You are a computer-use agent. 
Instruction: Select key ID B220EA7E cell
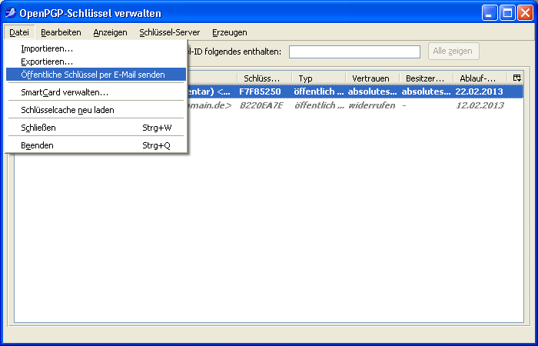[261, 105]
